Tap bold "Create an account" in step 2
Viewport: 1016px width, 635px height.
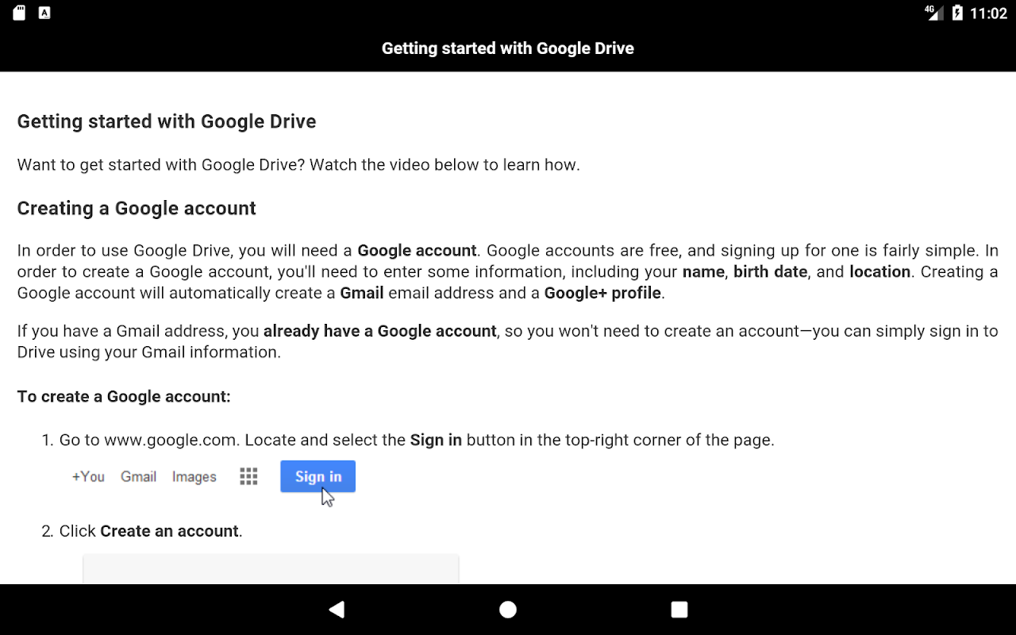click(x=170, y=531)
